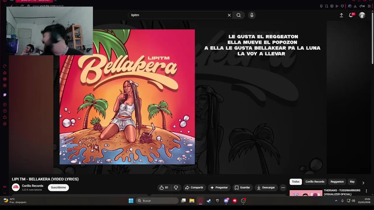The image size is (374, 210).
Task: Open the browser easy setup sliders icon
Action: coord(369,6)
